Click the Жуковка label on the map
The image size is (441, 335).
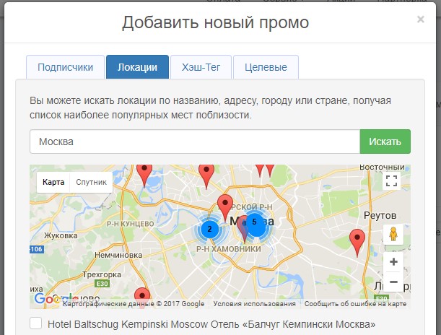click(61, 235)
